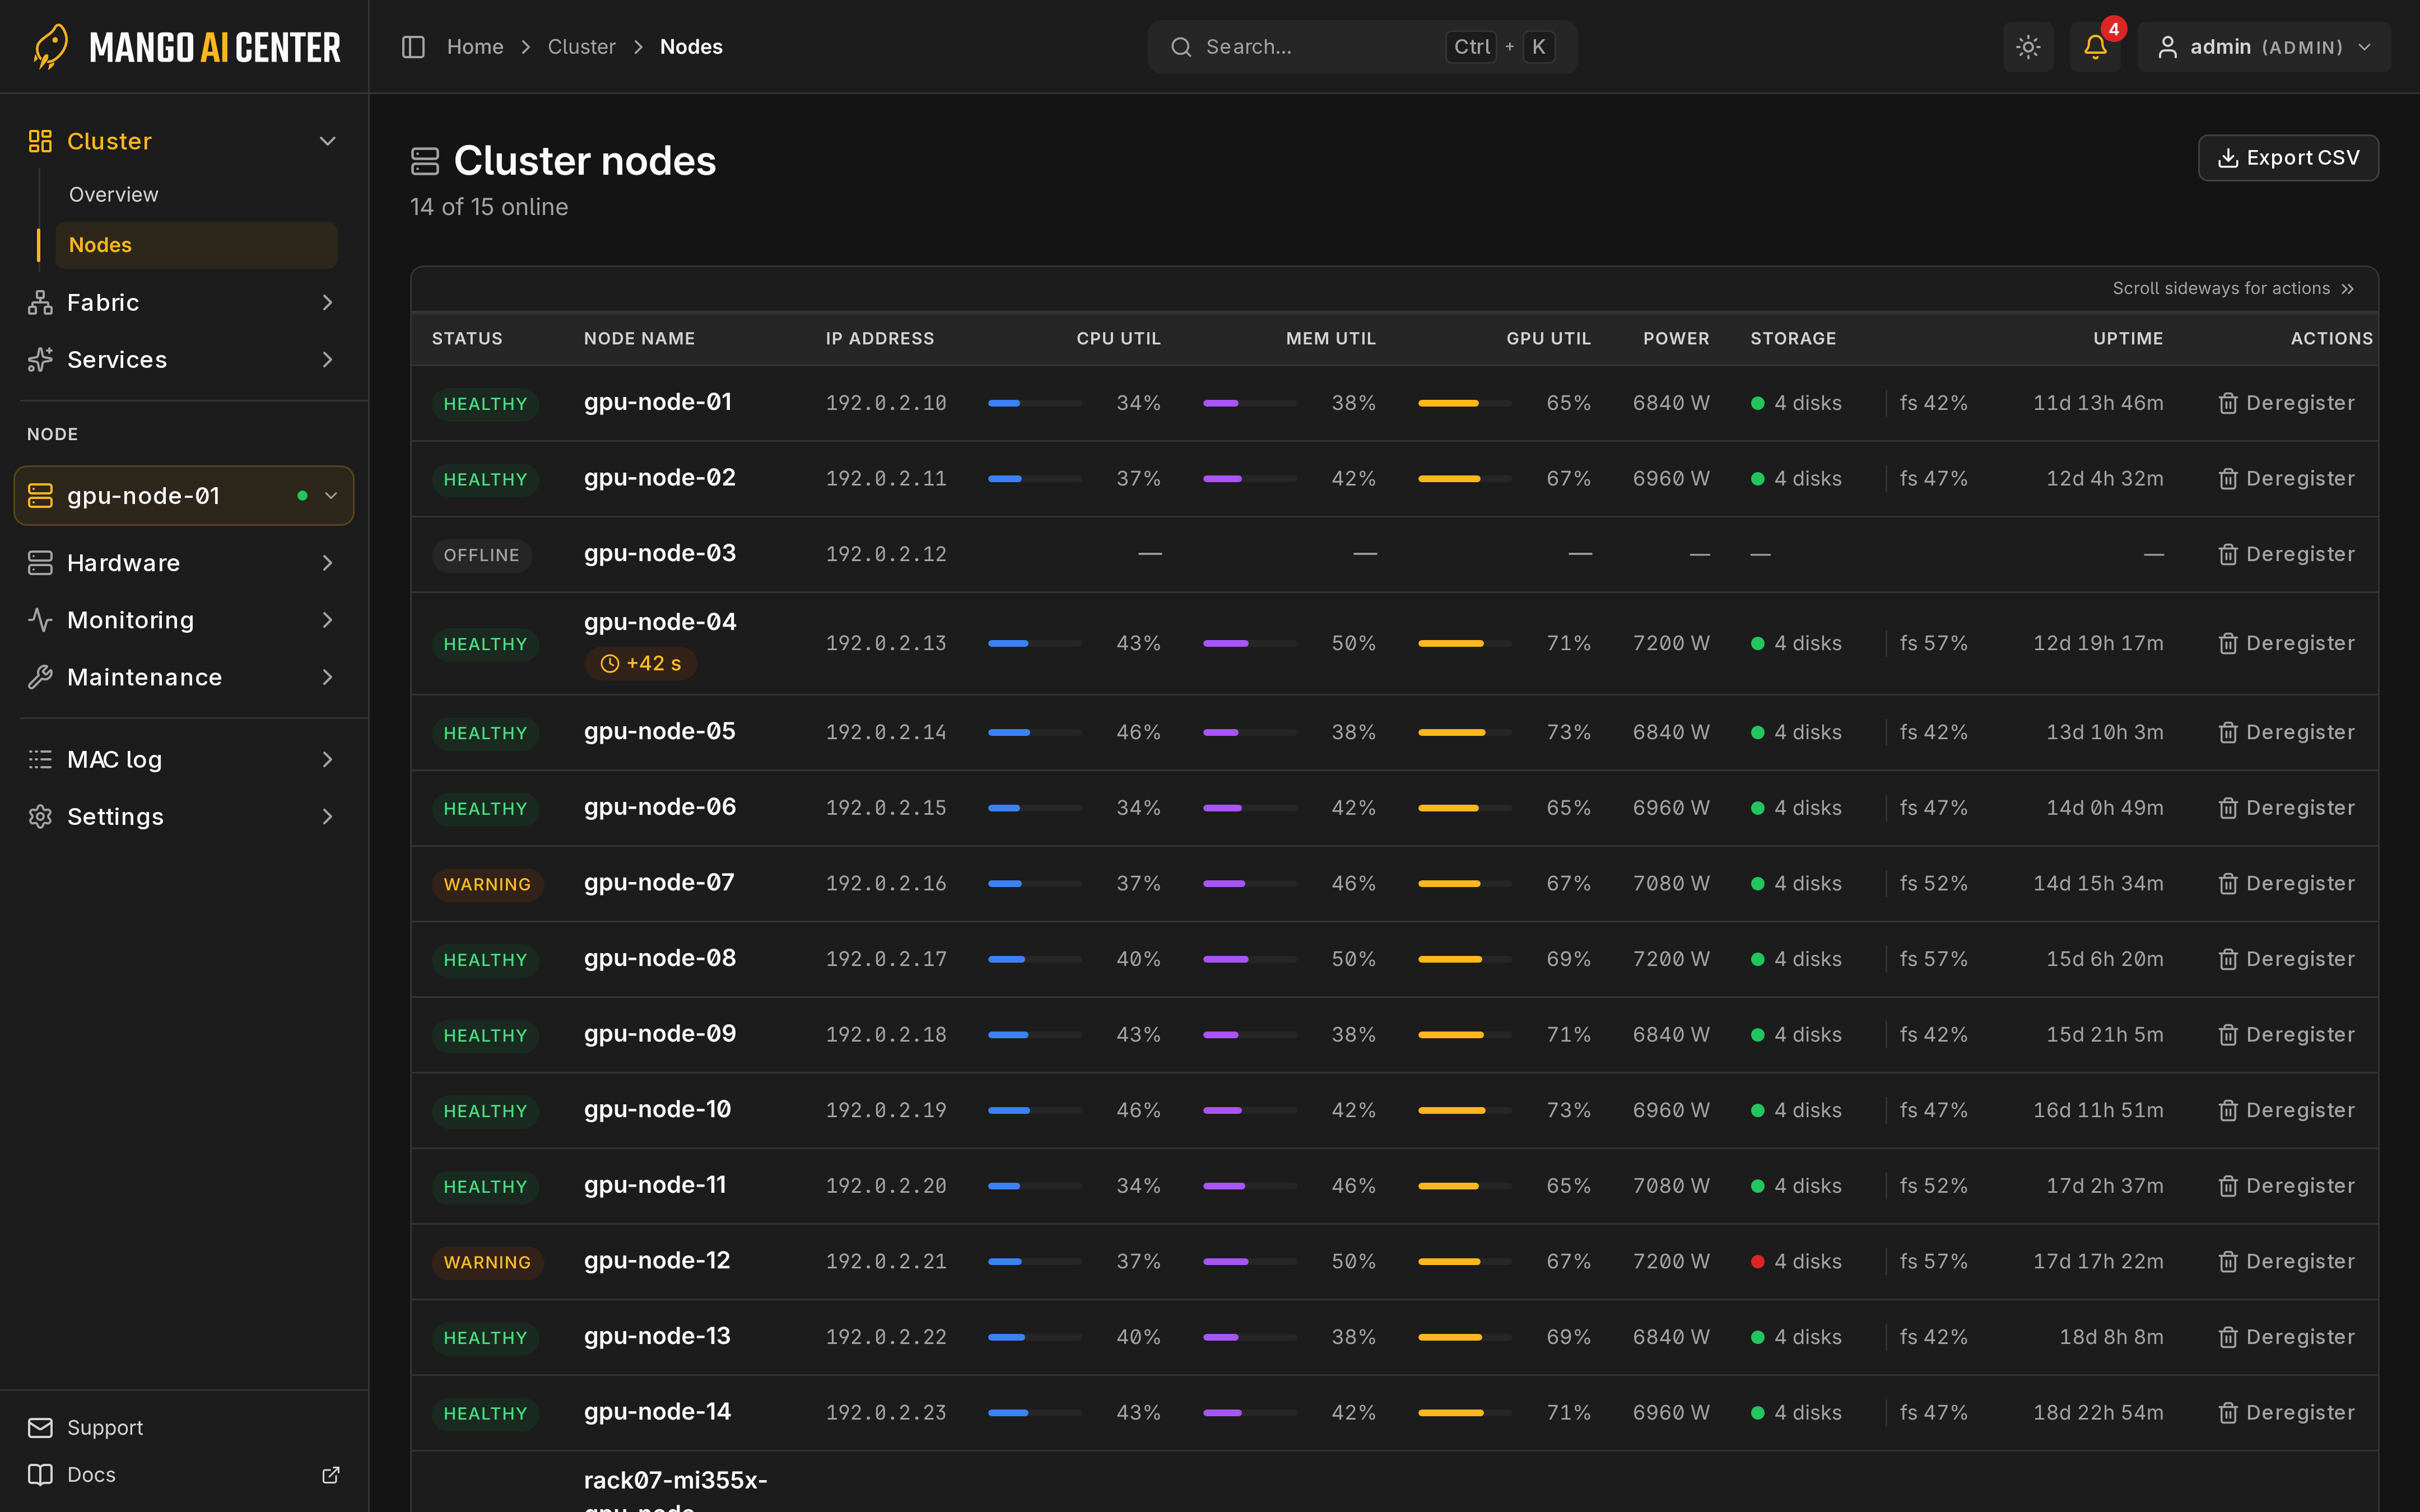The height and width of the screenshot is (1512, 2420).
Task: Open the gpu-node-06 node name
Action: coord(660,807)
